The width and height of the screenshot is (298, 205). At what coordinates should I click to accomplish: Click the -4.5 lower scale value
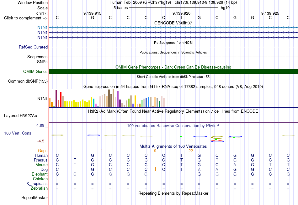41,141
